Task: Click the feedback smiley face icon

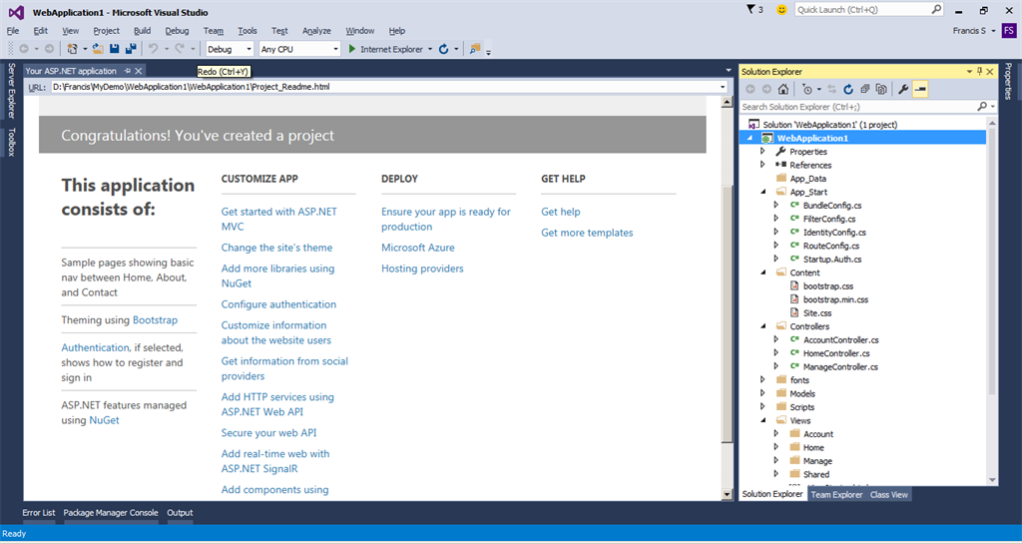Action: [x=781, y=10]
